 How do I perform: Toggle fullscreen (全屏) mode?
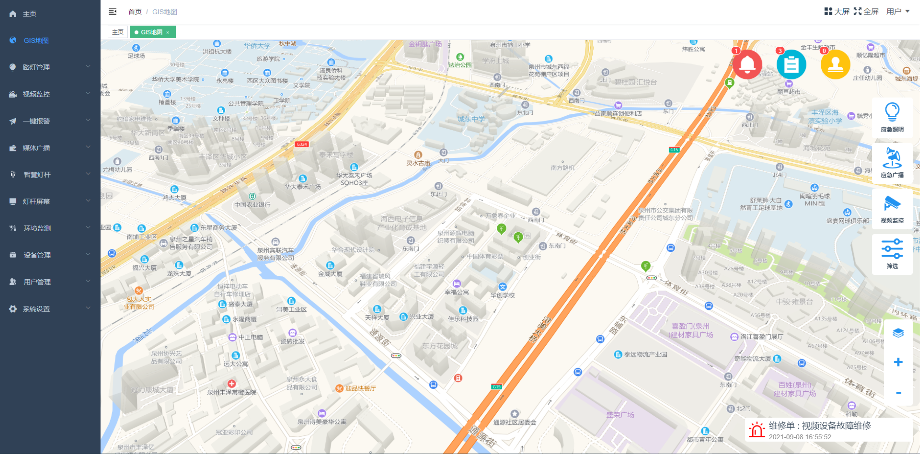(866, 12)
